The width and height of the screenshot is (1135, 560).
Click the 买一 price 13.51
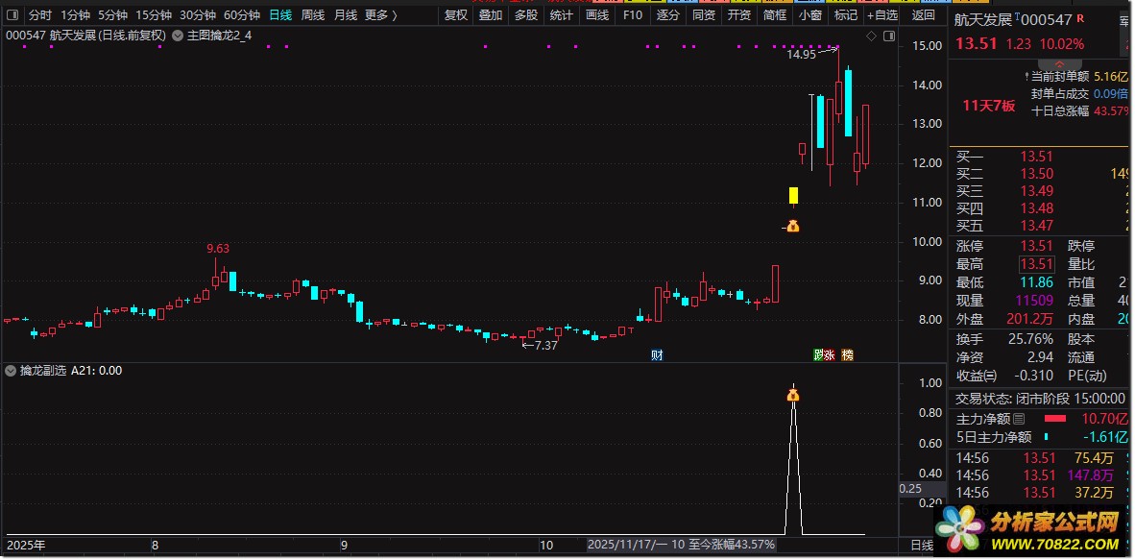pos(1036,157)
